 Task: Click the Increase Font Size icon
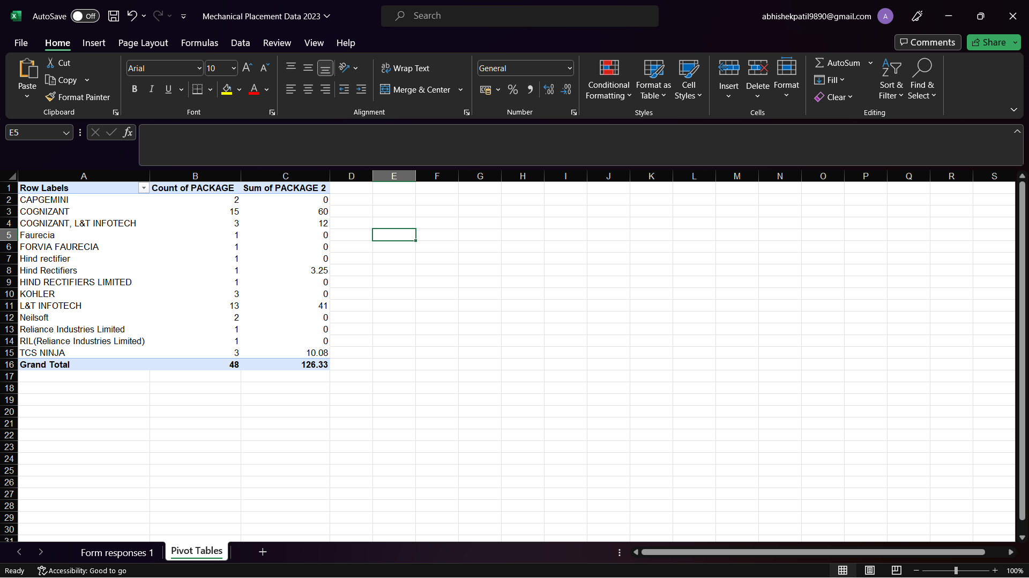pyautogui.click(x=247, y=68)
